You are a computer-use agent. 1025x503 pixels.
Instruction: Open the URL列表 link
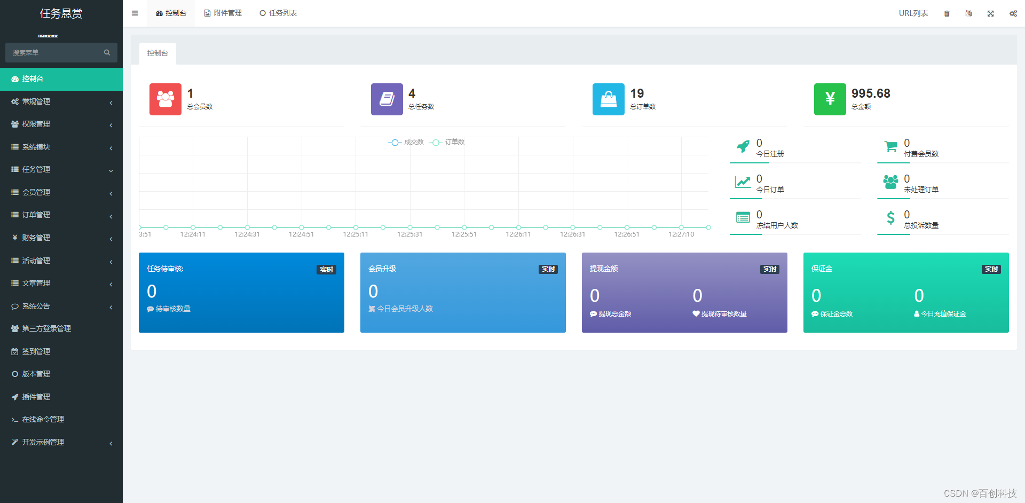pos(913,13)
